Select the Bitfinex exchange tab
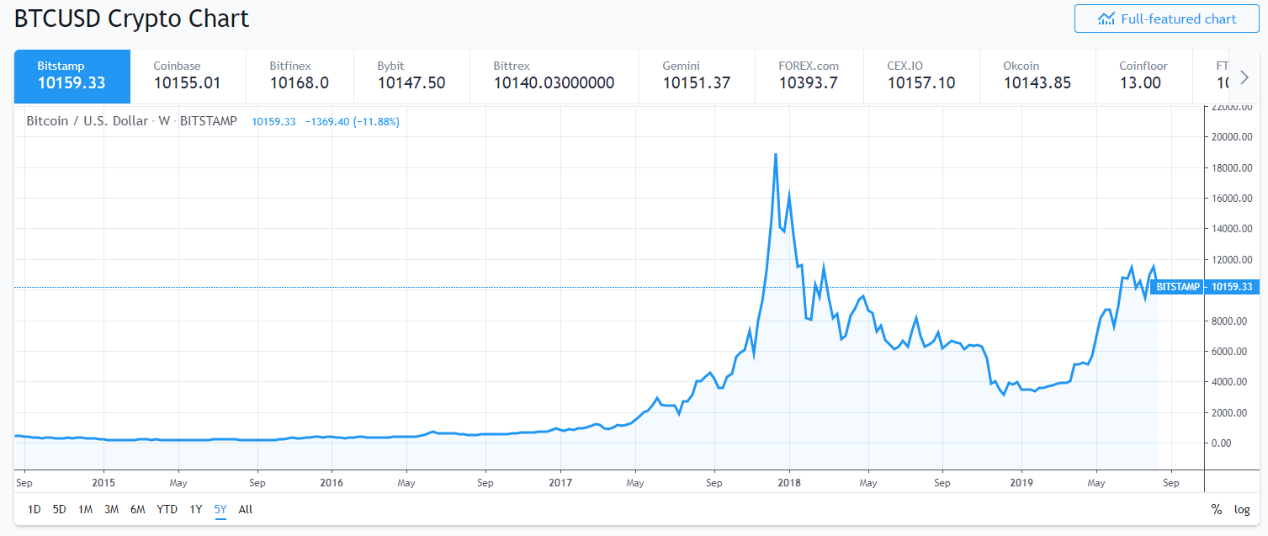The width and height of the screenshot is (1268, 536). pyautogui.click(x=300, y=76)
